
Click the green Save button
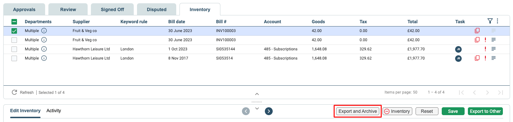tap(453, 111)
